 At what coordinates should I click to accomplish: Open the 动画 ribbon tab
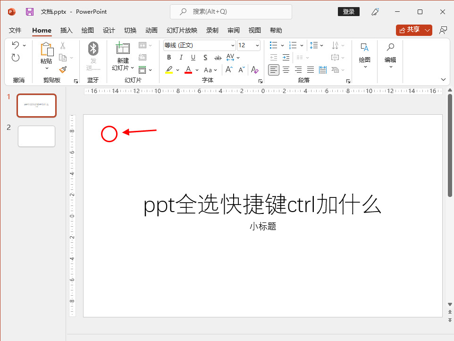click(x=151, y=30)
